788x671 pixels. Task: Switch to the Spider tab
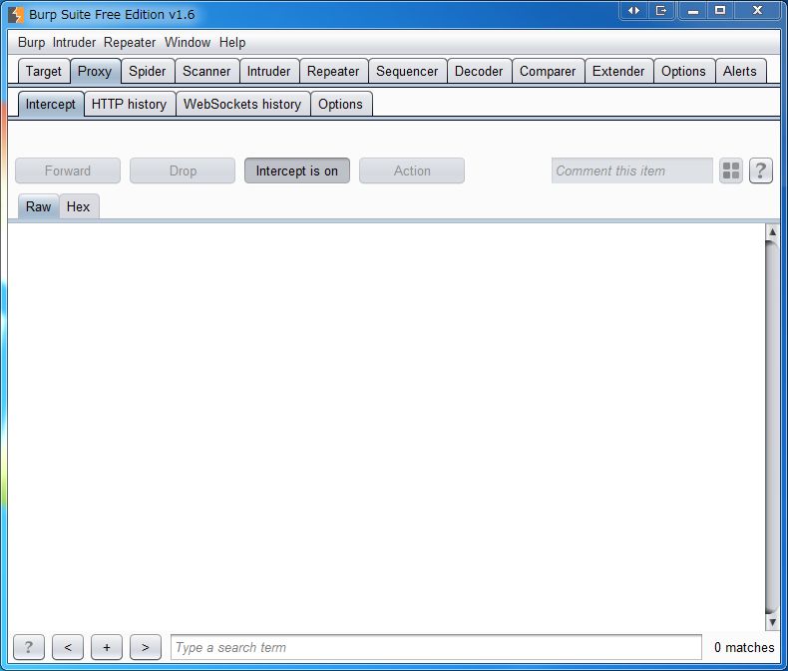pyautogui.click(x=148, y=72)
